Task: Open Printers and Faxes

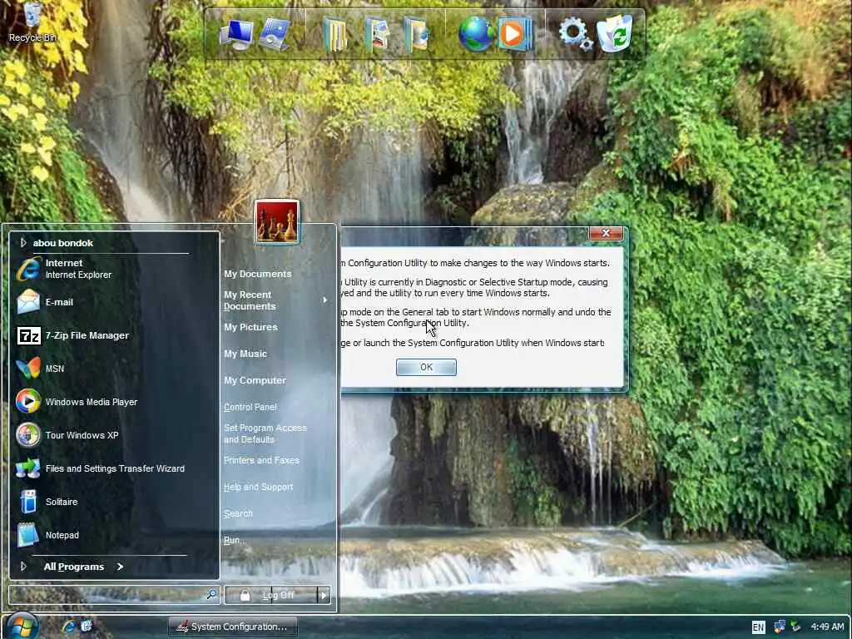Action: (261, 460)
